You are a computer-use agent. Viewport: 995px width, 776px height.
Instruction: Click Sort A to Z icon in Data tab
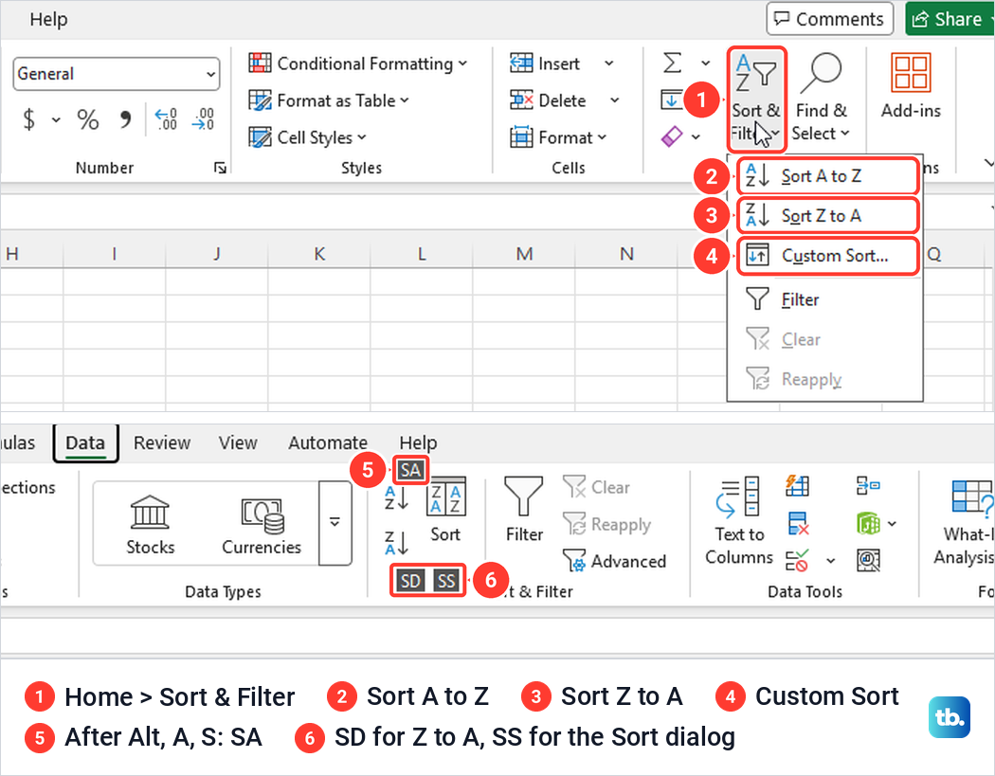[396, 498]
